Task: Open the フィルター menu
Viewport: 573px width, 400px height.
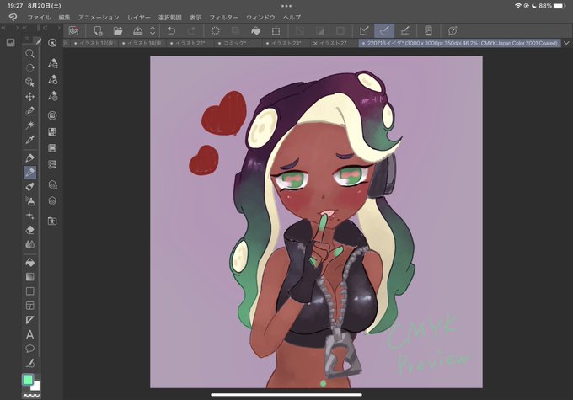Action: pos(223,17)
